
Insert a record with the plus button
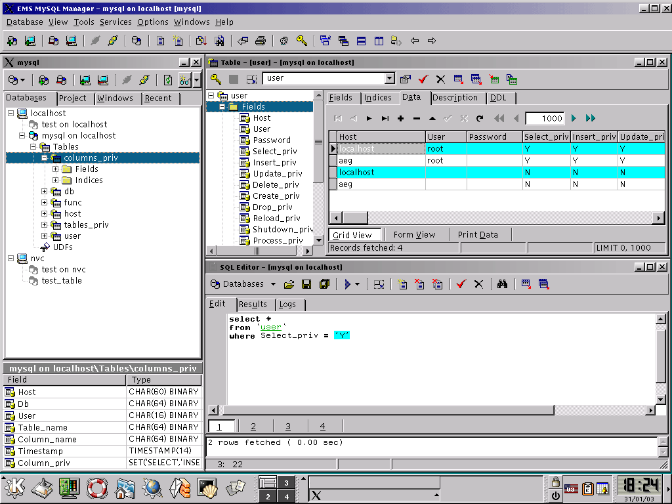click(x=401, y=119)
